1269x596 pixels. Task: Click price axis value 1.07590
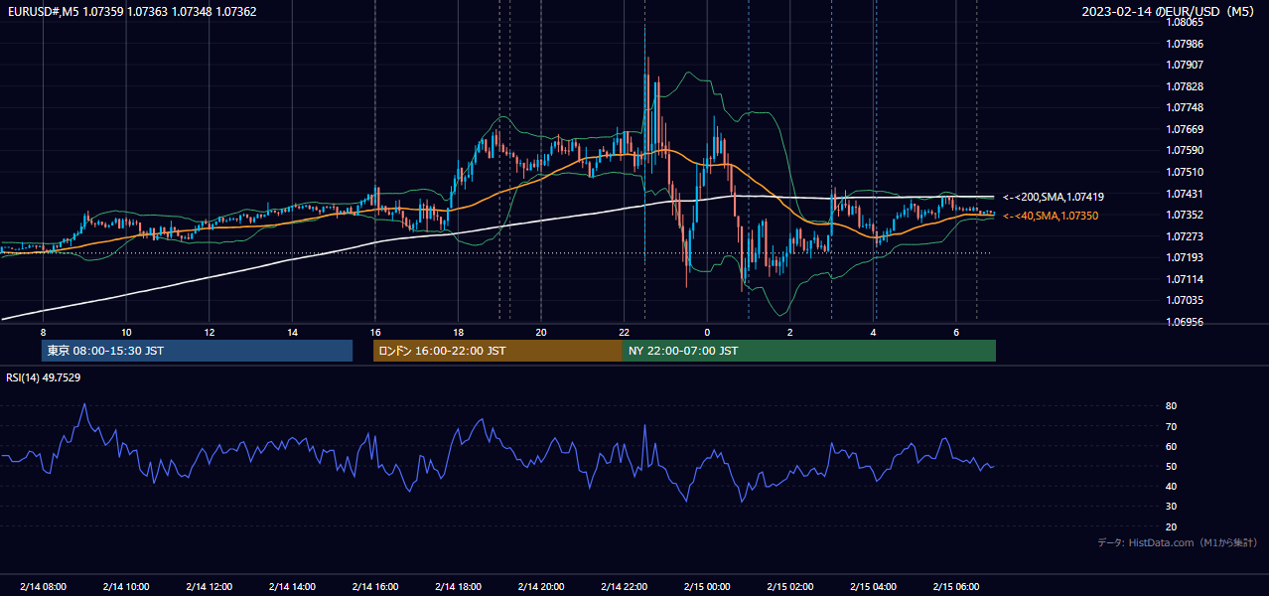(x=1185, y=150)
